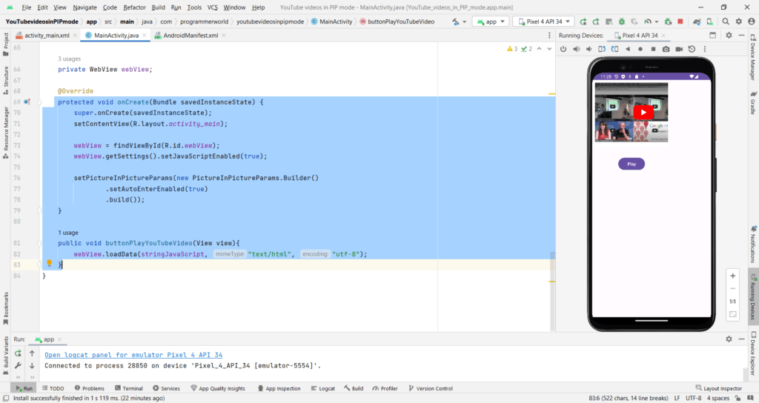
Task: Click Attach Debugger to Android Process icon
Action: [x=668, y=21]
